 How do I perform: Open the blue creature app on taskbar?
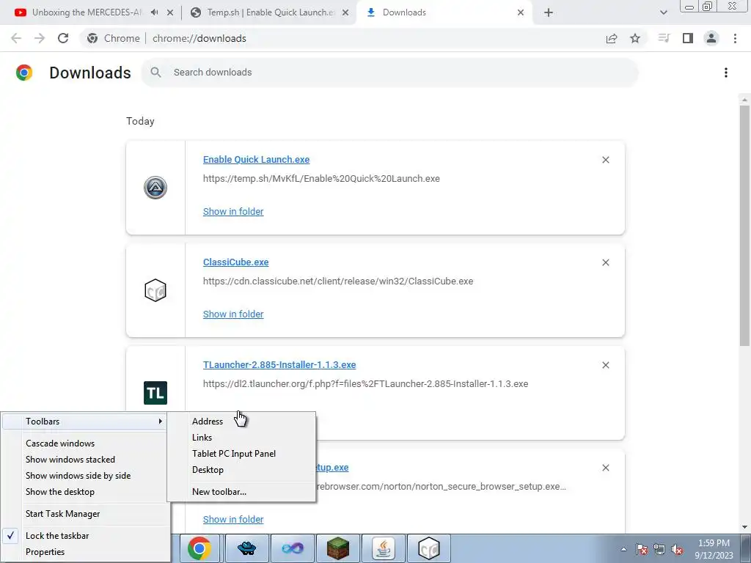pos(246,548)
